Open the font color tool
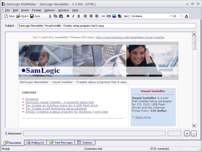202x152 pixels. pos(186,16)
